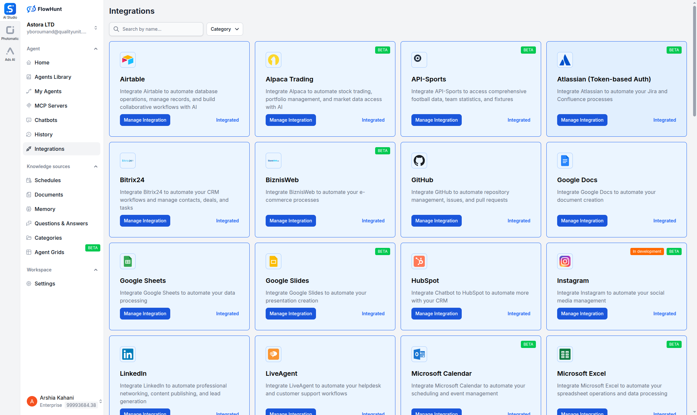
Task: Open the Category filter dropdown
Action: tap(224, 29)
